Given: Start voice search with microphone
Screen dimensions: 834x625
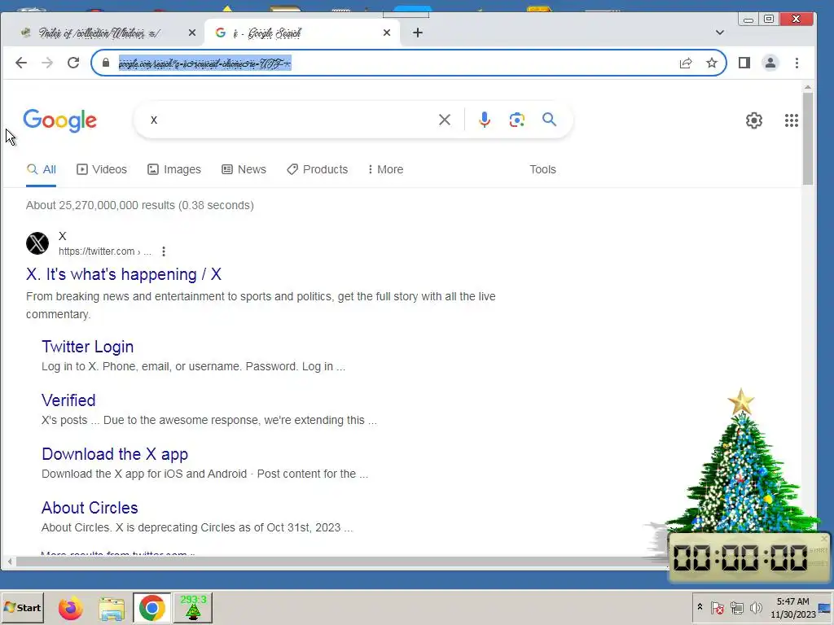Looking at the screenshot, I should coord(484,120).
